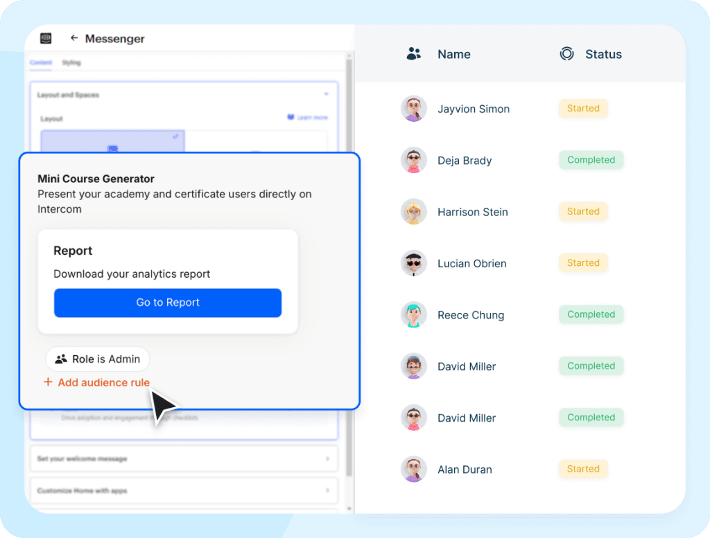This screenshot has height=538, width=710.
Task: Switch to the Content tab
Action: click(x=41, y=62)
